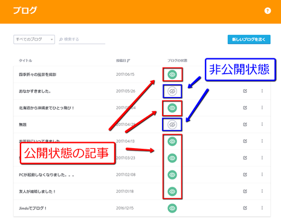Publish the hidden おなかすきました。 post
281x218 pixels.
172,92
